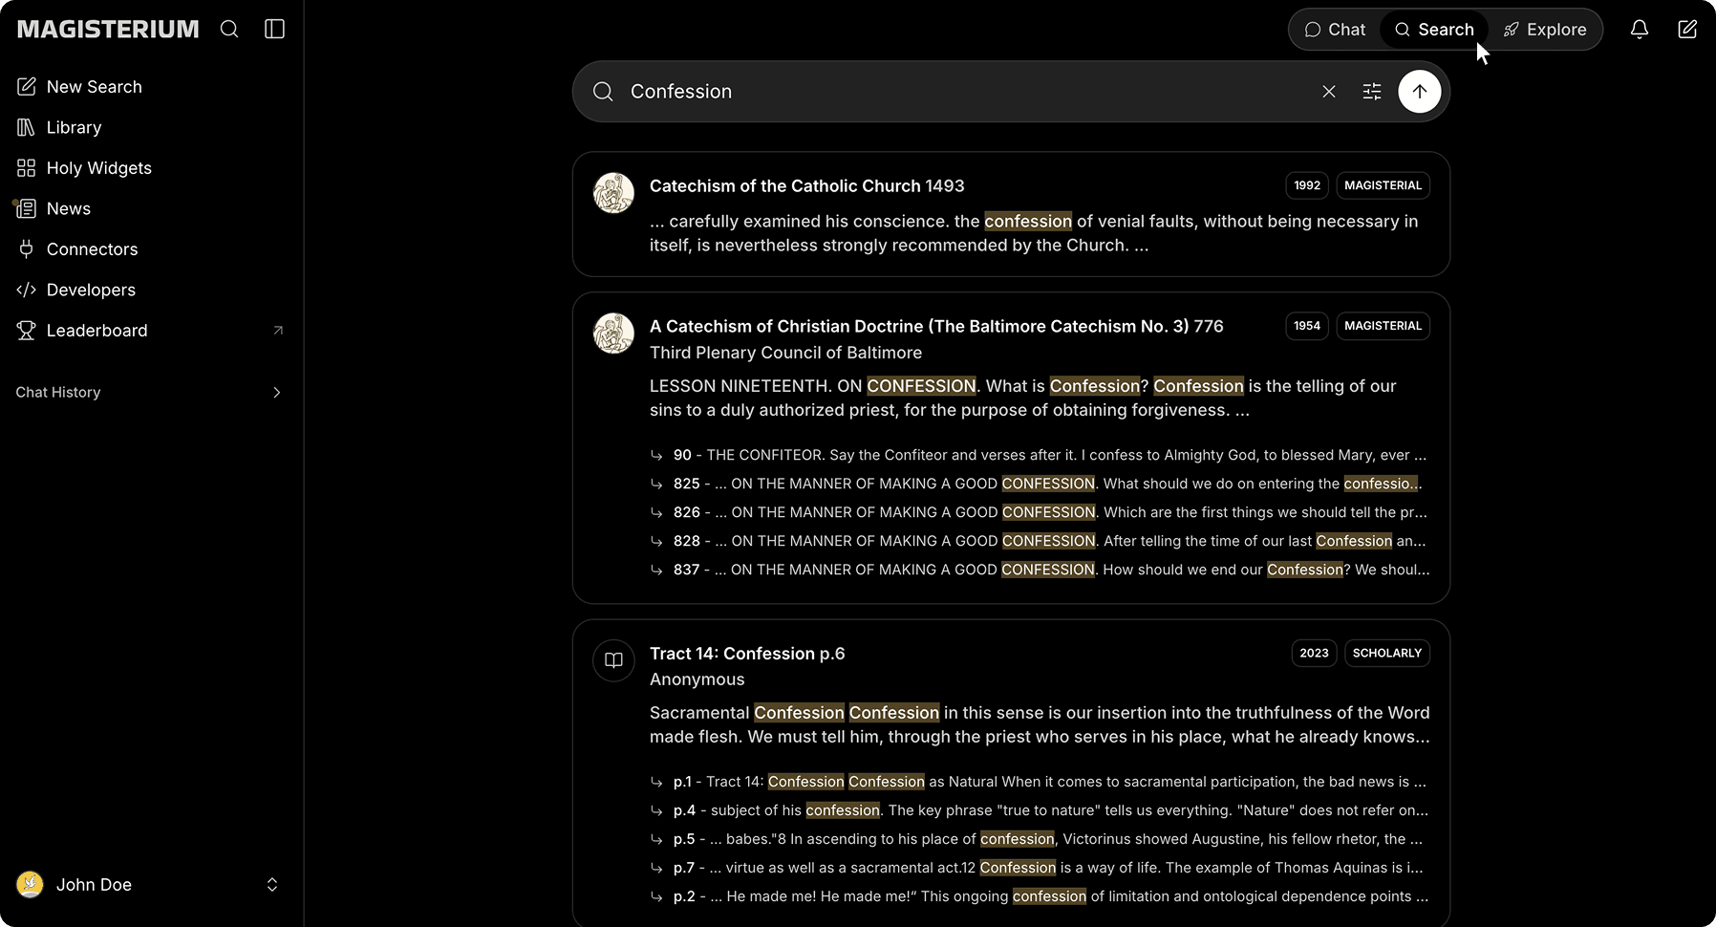Click John Doe profile avatar

tap(31, 884)
